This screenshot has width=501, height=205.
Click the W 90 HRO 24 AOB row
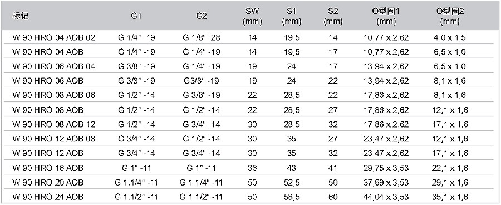coord(250,197)
